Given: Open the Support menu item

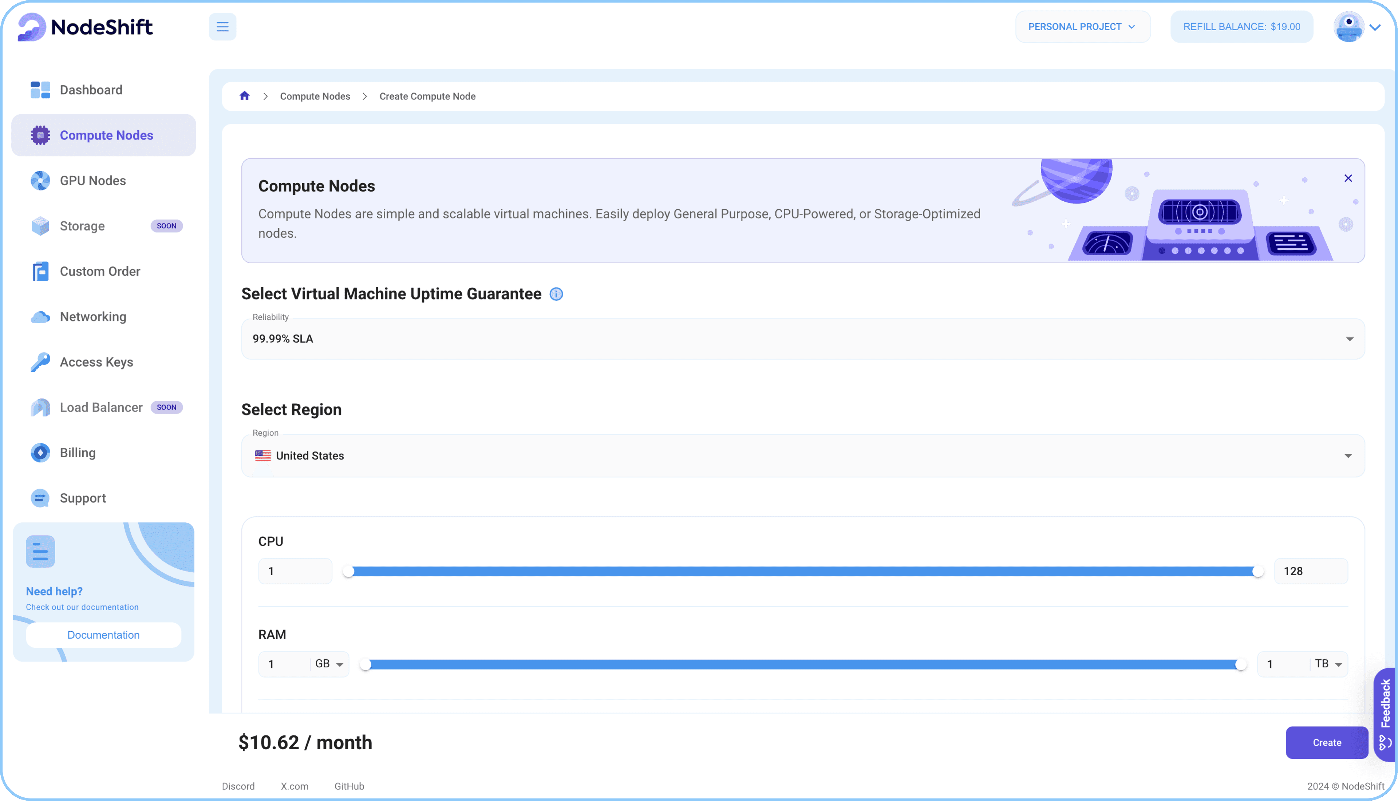Looking at the screenshot, I should point(103,498).
